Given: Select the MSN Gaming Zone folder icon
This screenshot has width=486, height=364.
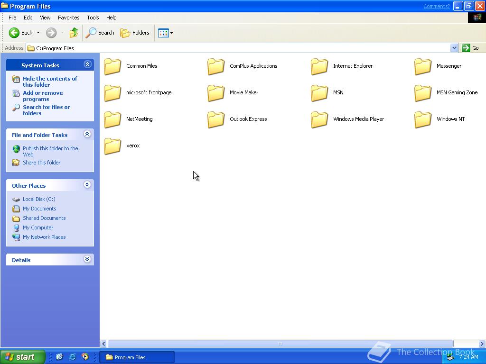Looking at the screenshot, I should click(423, 93).
